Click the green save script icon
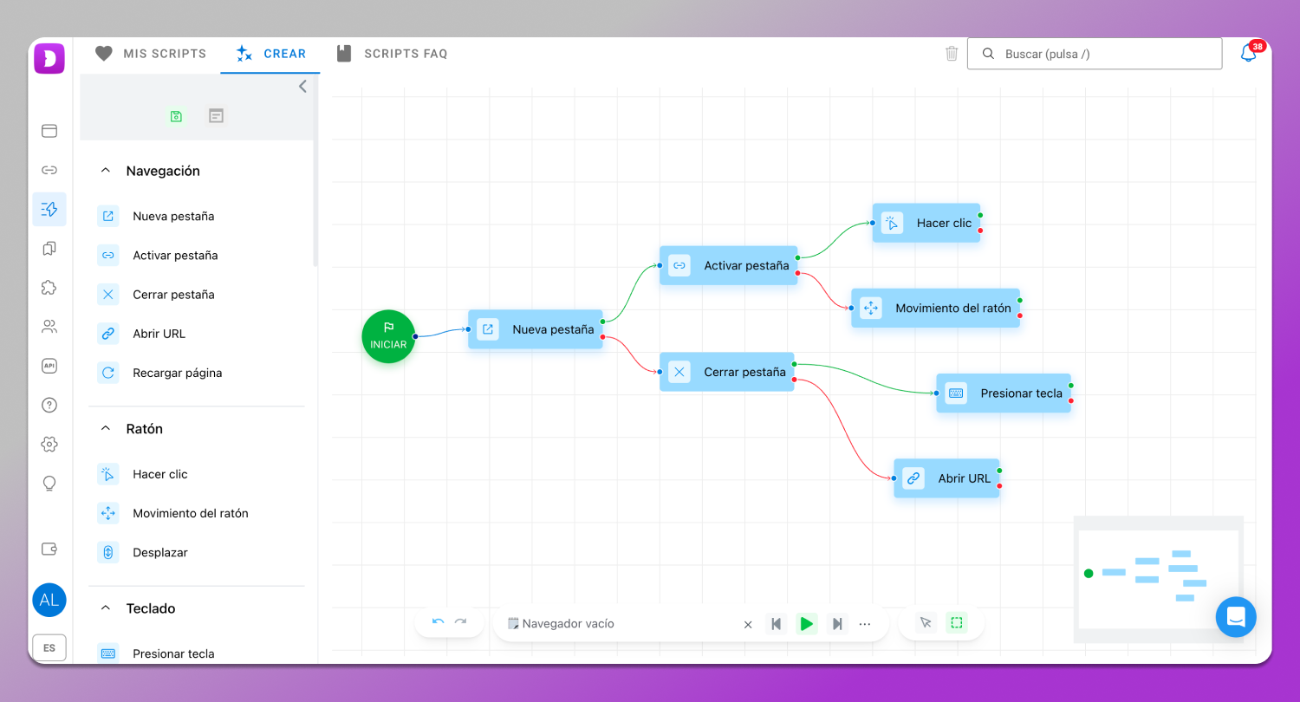 click(176, 116)
